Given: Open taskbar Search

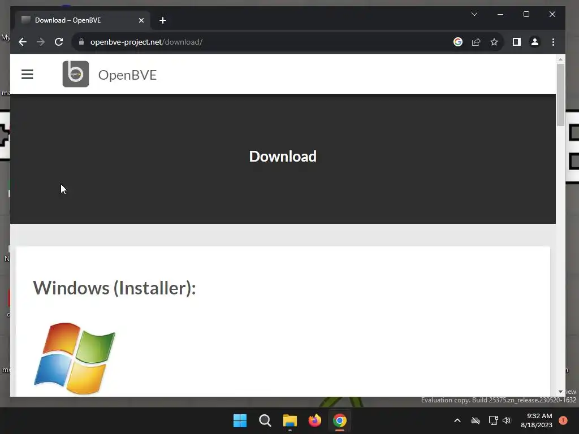Looking at the screenshot, I should pos(265,420).
